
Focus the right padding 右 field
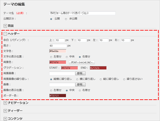coord(125,40)
